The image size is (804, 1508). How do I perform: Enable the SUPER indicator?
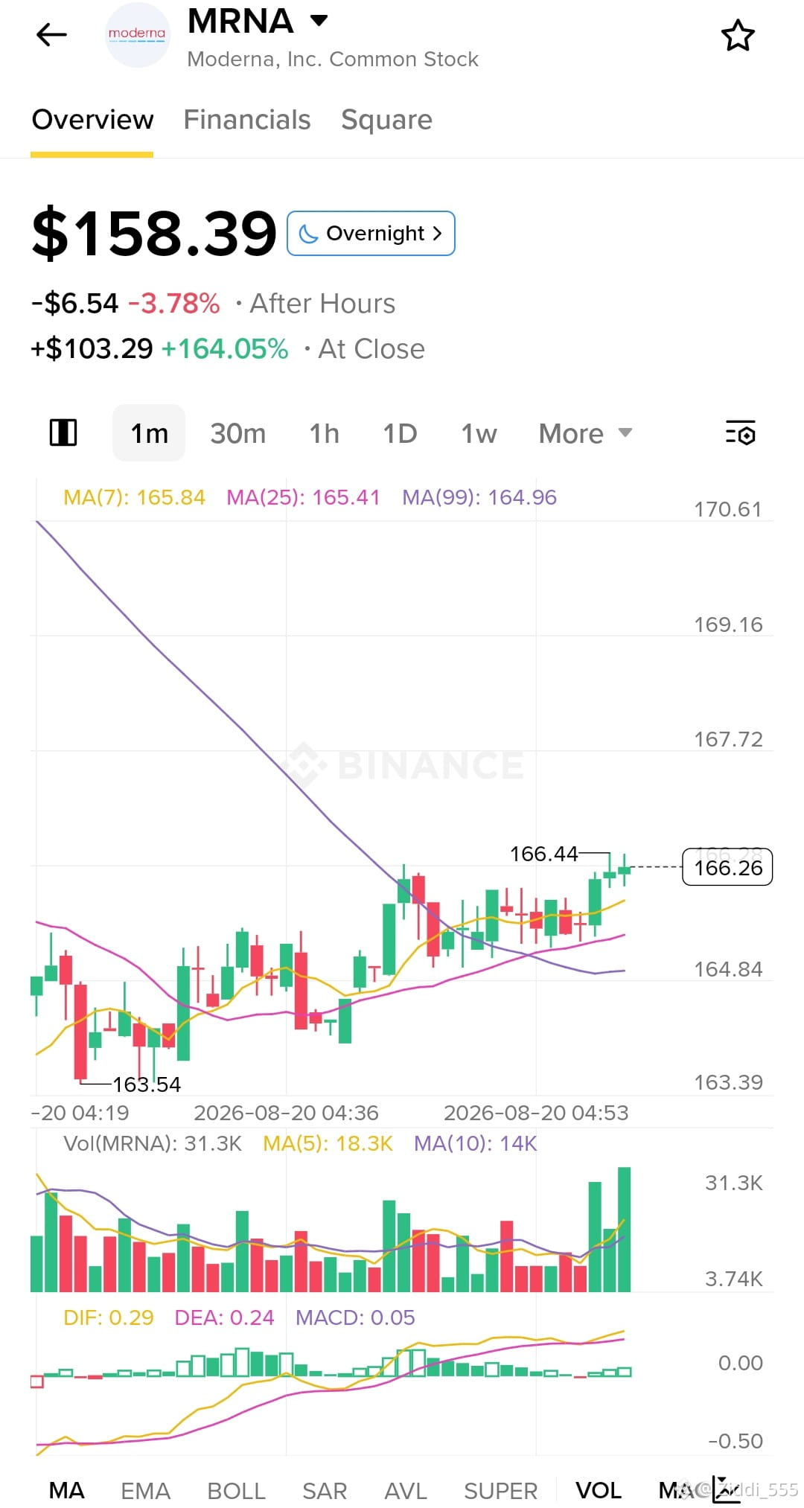[x=500, y=1490]
